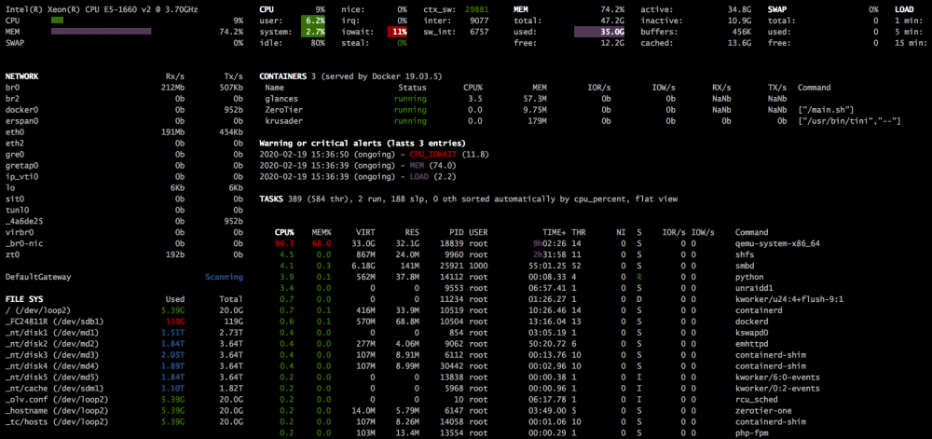
Task: Click the NETWORK section heading
Action: [x=21, y=76]
